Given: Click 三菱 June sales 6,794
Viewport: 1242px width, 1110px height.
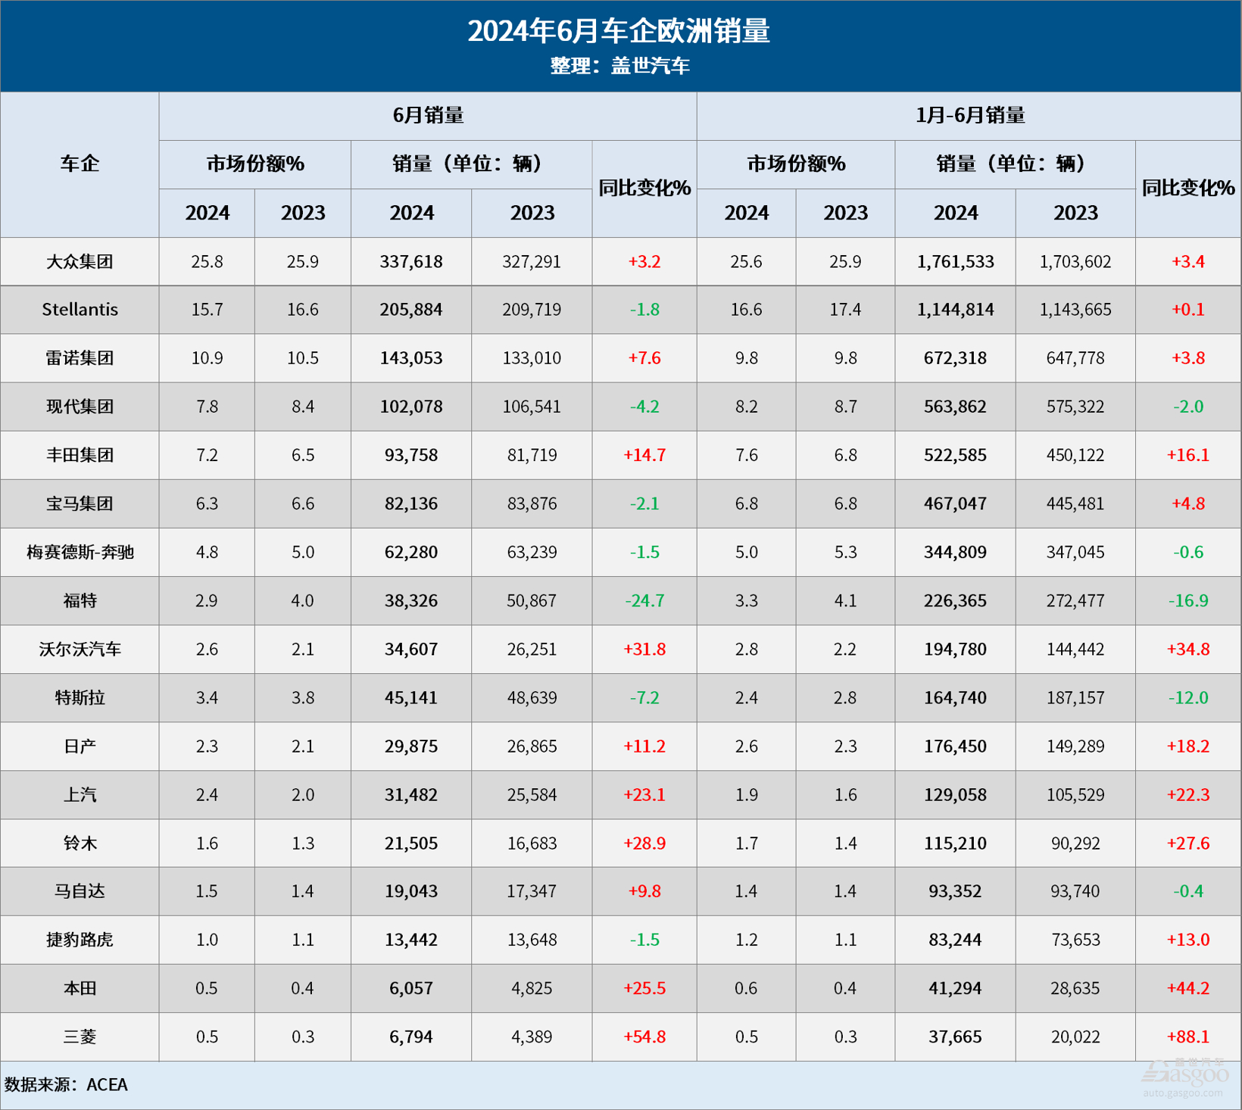Looking at the screenshot, I should coord(411,1037).
